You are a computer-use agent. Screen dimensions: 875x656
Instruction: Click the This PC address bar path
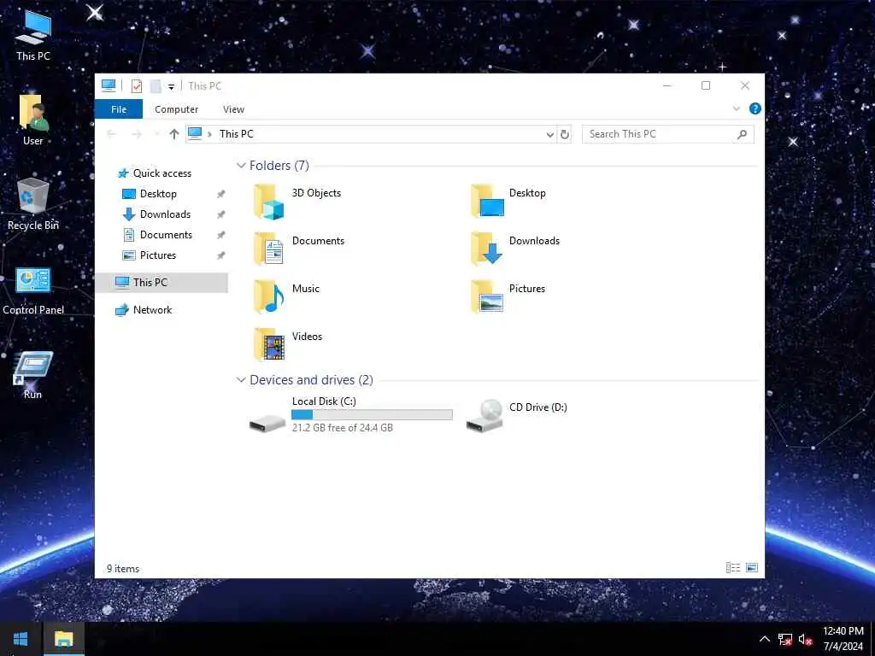[x=236, y=134]
